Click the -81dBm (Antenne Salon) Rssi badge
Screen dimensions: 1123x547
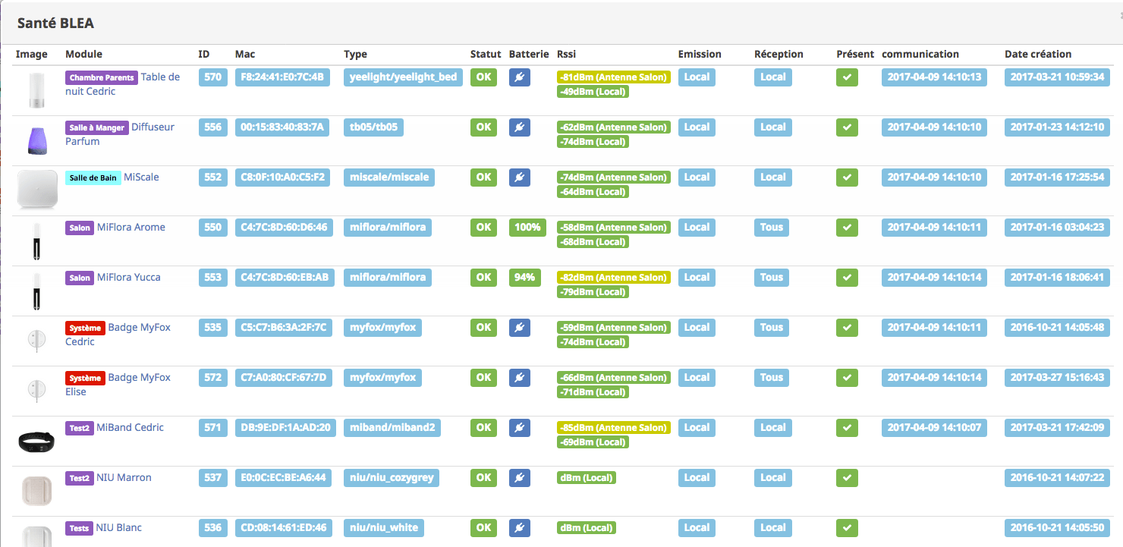tap(614, 77)
